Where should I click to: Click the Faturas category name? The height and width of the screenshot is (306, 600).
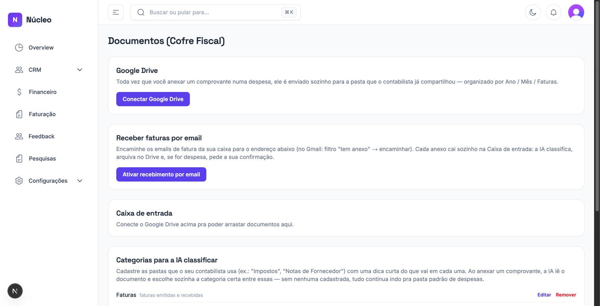click(126, 295)
